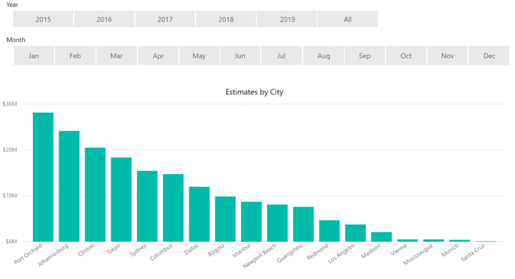The width and height of the screenshot is (515, 279).
Task: Filter report to year 2019
Action: (287, 19)
